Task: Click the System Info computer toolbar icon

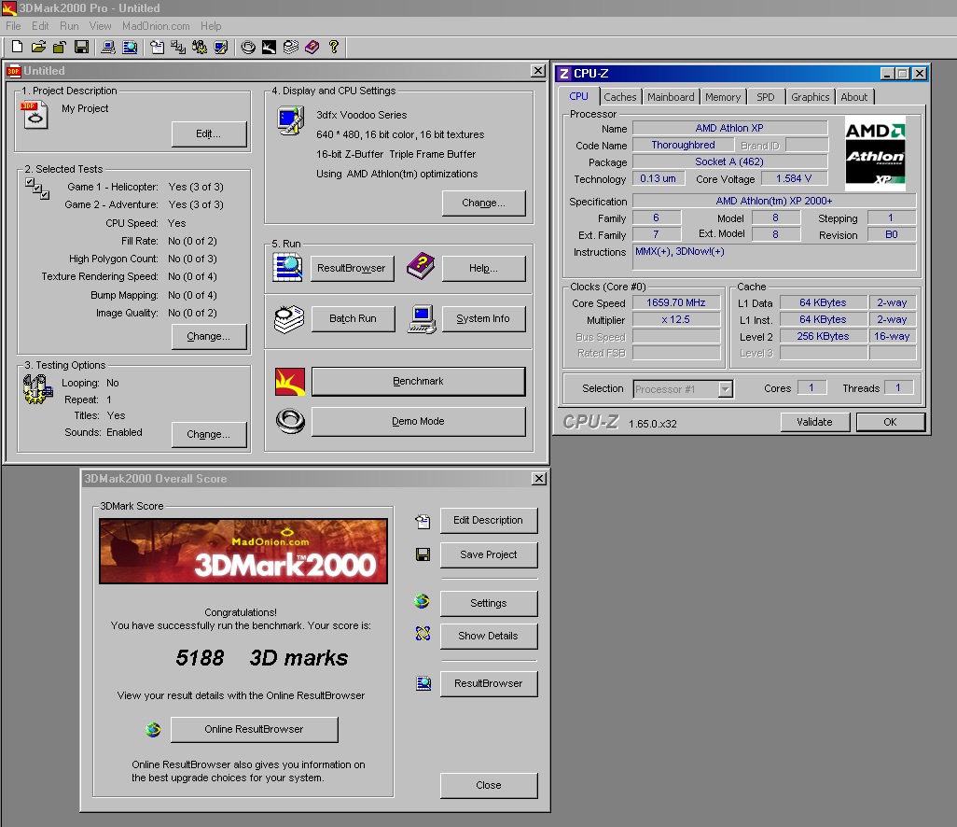Action: [108, 47]
